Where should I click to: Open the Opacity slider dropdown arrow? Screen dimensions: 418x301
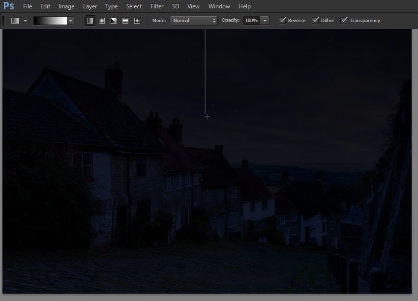(x=264, y=21)
